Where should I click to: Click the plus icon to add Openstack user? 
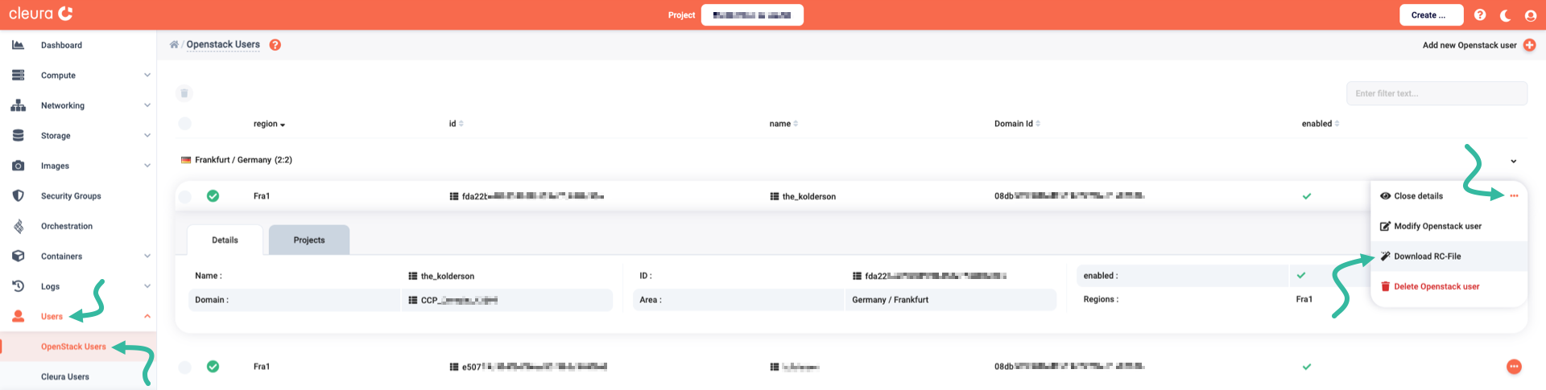click(x=1529, y=45)
